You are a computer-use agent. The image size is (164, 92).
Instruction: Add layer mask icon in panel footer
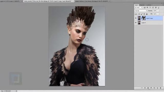[148, 88]
